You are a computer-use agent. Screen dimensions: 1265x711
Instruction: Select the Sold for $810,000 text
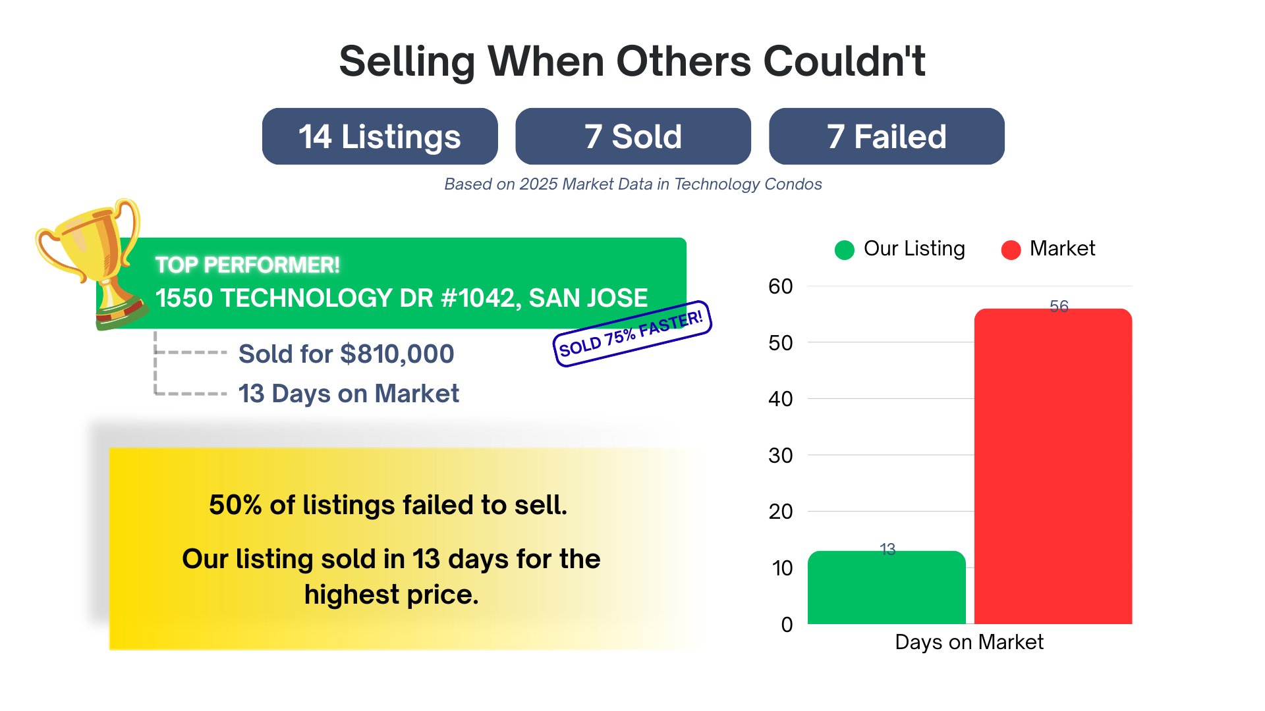coord(346,354)
